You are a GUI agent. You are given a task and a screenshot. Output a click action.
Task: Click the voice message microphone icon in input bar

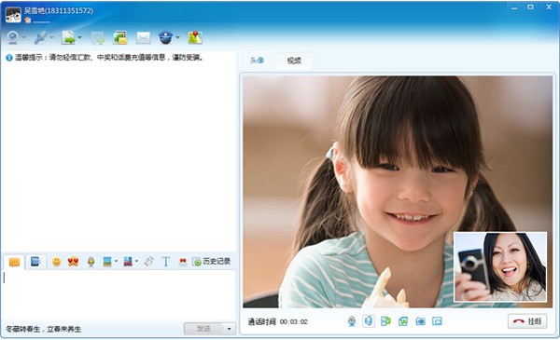[x=91, y=262]
